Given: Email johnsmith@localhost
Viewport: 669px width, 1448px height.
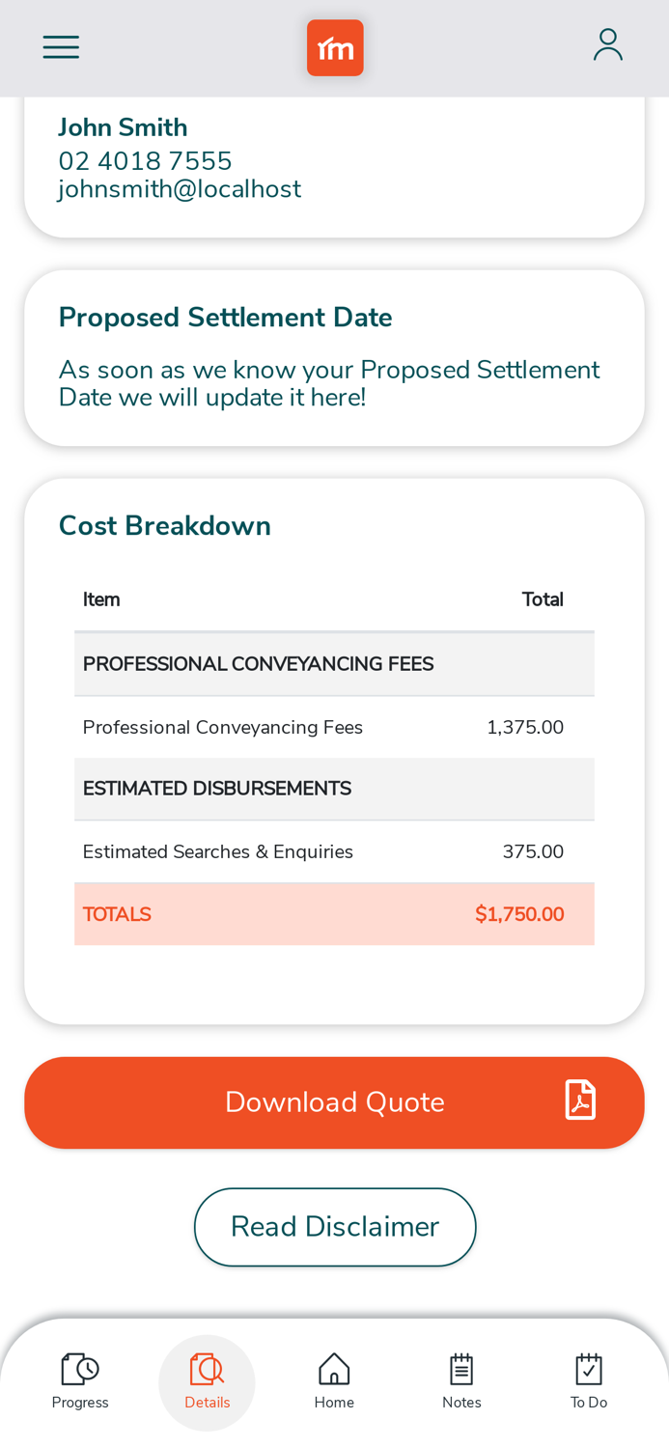Looking at the screenshot, I should click(x=180, y=189).
